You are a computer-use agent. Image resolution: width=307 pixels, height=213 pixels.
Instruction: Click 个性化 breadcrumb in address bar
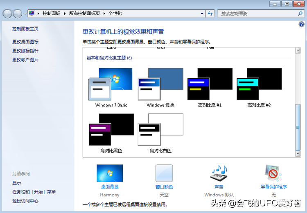click(x=115, y=13)
